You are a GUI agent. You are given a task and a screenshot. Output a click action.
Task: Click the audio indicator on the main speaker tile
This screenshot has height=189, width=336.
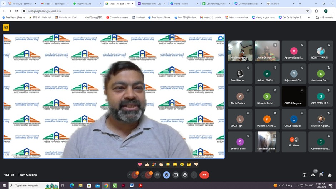[x=220, y=38]
